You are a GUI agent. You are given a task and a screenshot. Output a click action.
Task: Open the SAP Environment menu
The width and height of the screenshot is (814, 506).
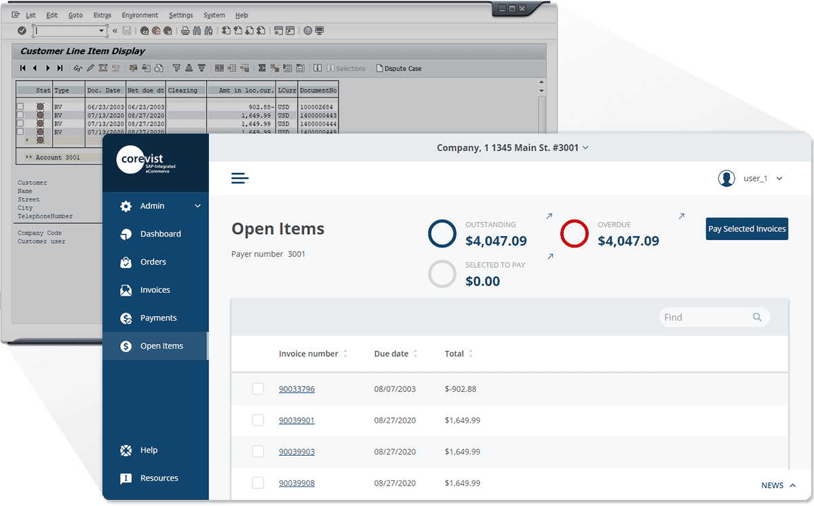click(140, 15)
